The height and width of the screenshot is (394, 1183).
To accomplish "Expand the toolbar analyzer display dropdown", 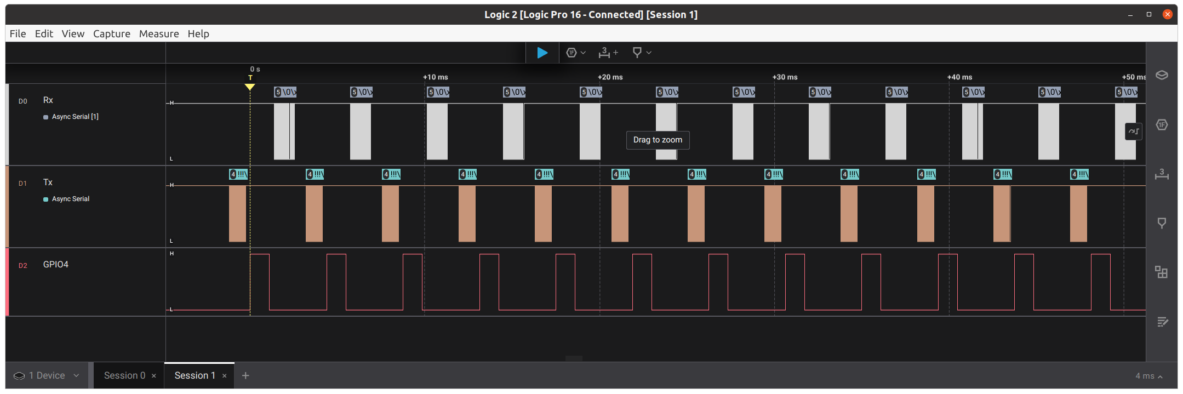I will tap(576, 53).
